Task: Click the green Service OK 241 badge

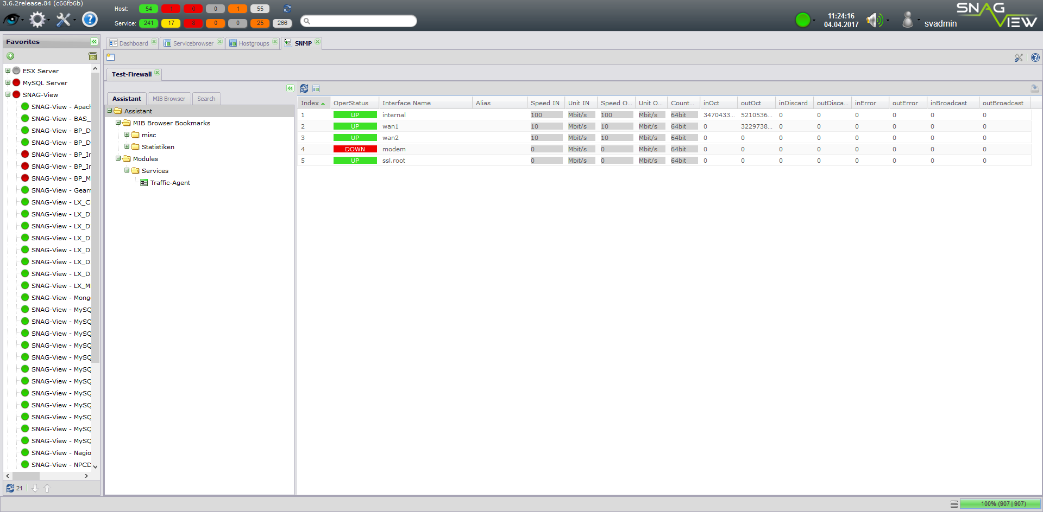Action: point(148,23)
